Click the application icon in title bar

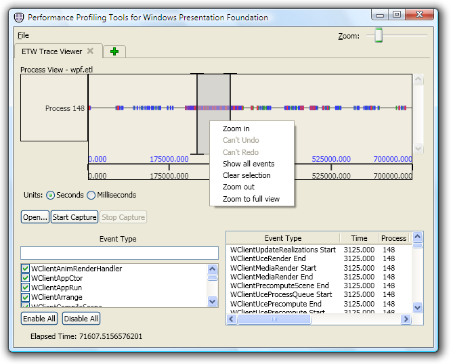click(19, 18)
